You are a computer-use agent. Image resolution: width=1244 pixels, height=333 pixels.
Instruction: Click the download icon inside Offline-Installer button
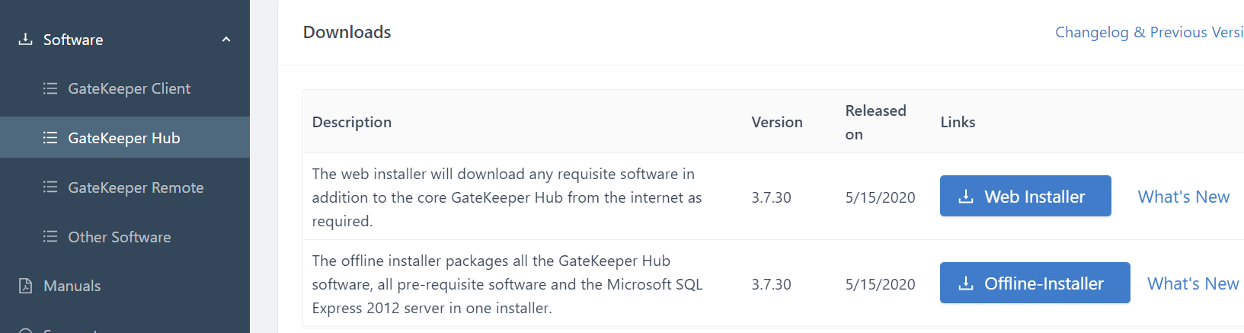966,283
